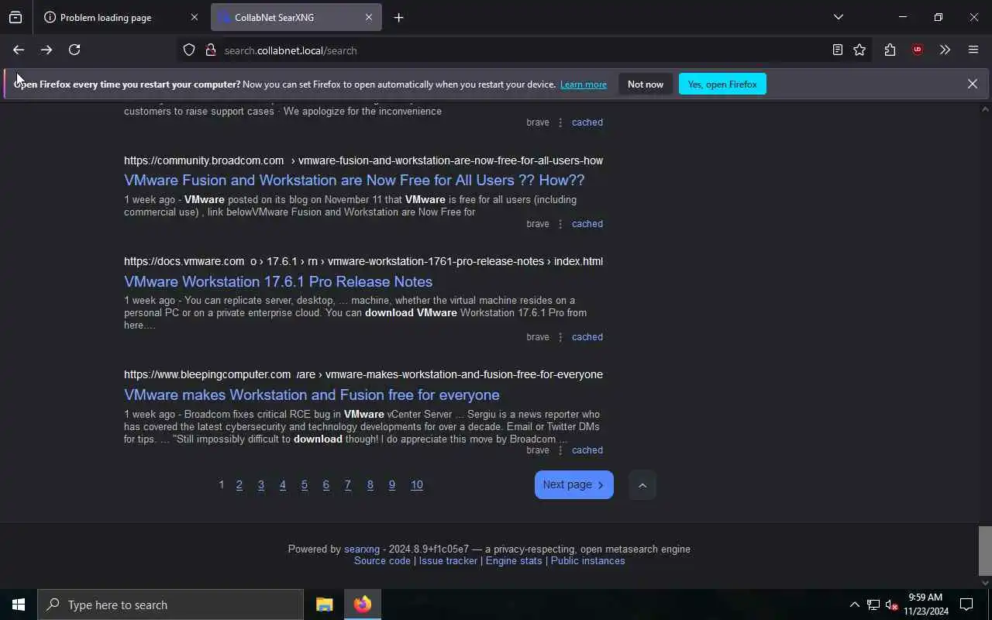Open cached link for Release Notes result
The height and width of the screenshot is (620, 992).
click(x=587, y=337)
